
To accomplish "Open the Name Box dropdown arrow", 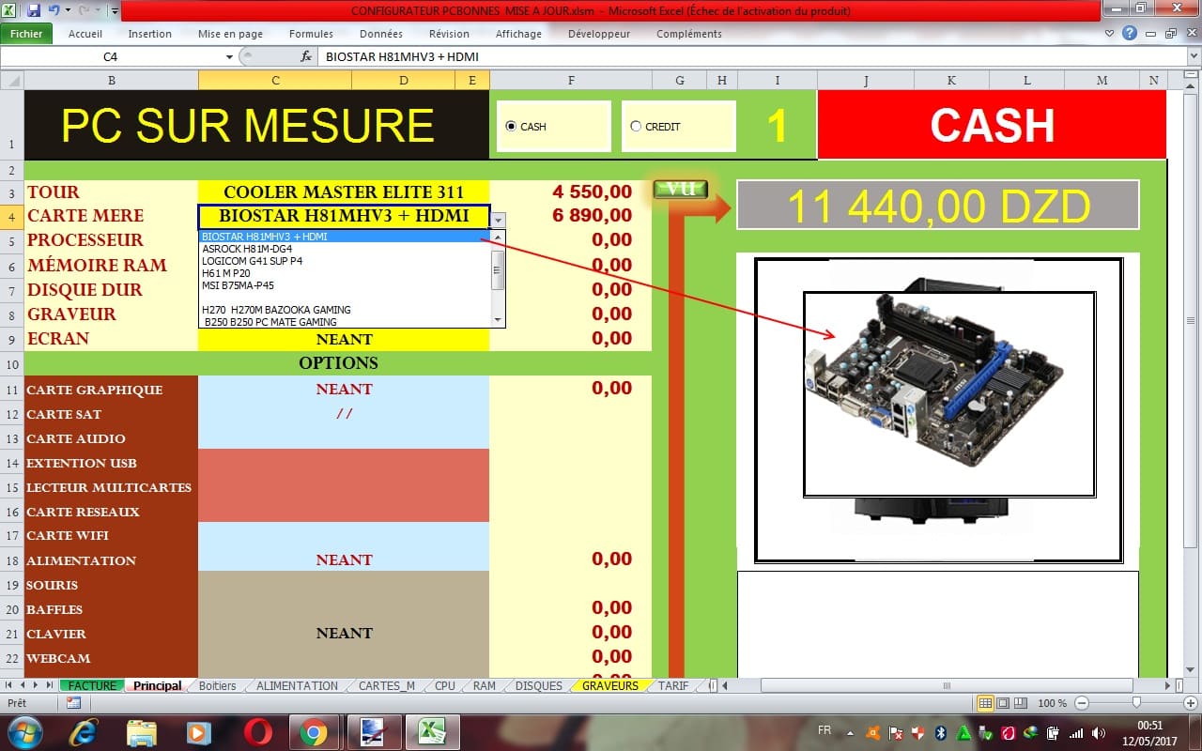I will coord(229,57).
